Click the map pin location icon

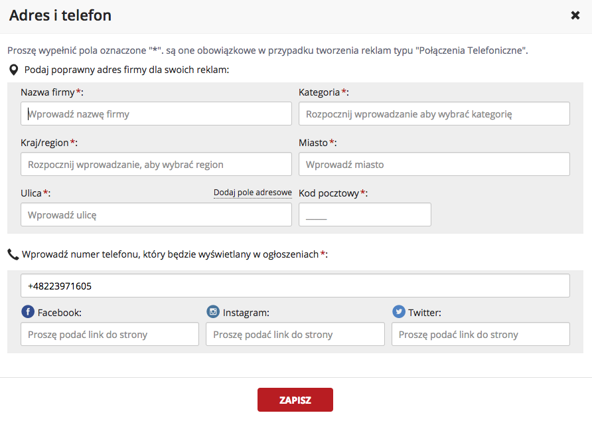click(x=13, y=70)
